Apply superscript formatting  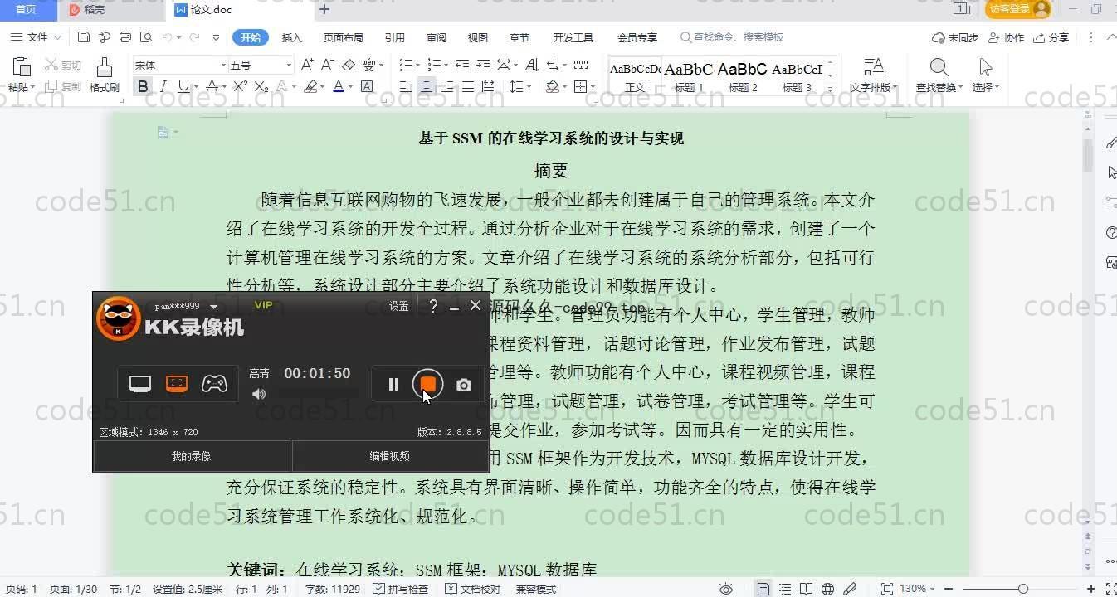[241, 86]
